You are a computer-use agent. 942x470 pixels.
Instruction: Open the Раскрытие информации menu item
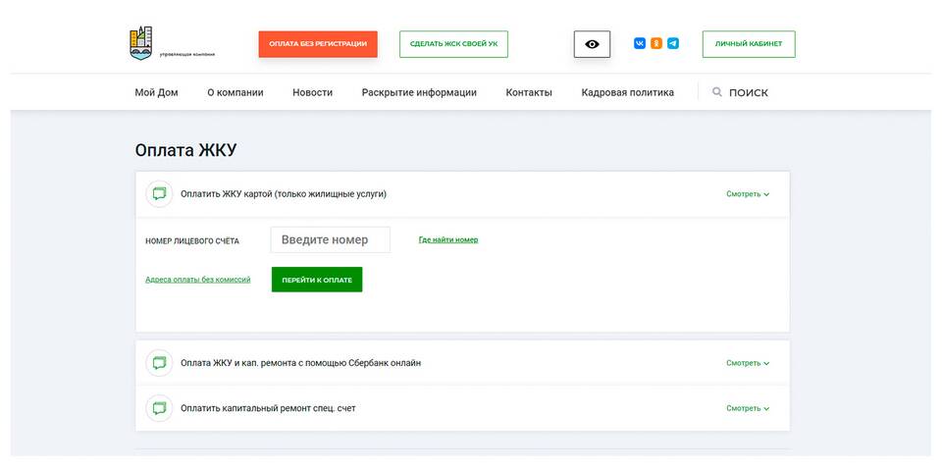[x=419, y=92]
